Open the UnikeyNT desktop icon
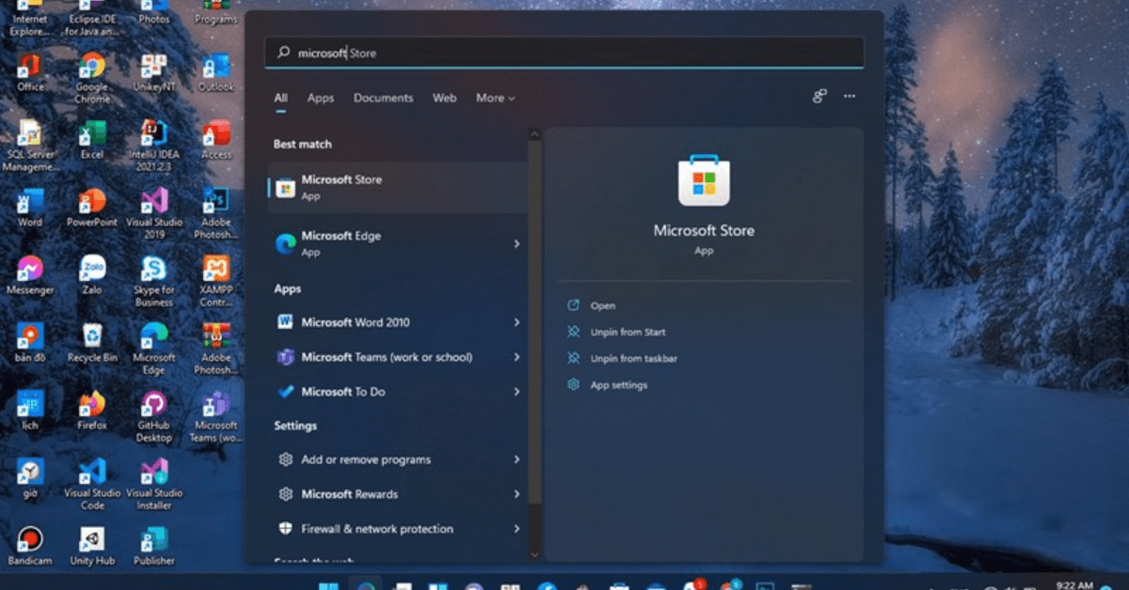1129x590 pixels. 154,72
